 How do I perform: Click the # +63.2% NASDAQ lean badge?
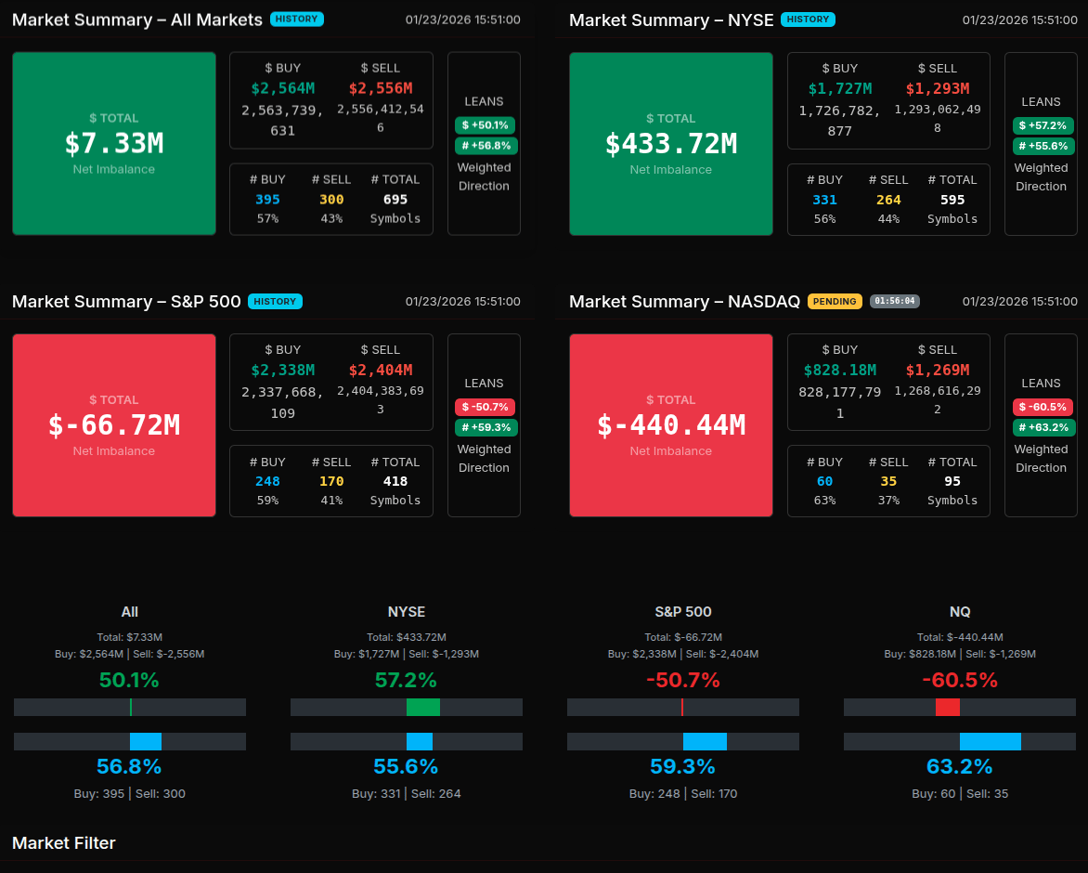[1043, 427]
